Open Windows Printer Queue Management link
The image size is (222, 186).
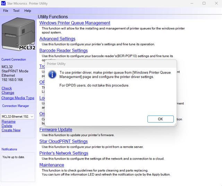[x=75, y=23]
